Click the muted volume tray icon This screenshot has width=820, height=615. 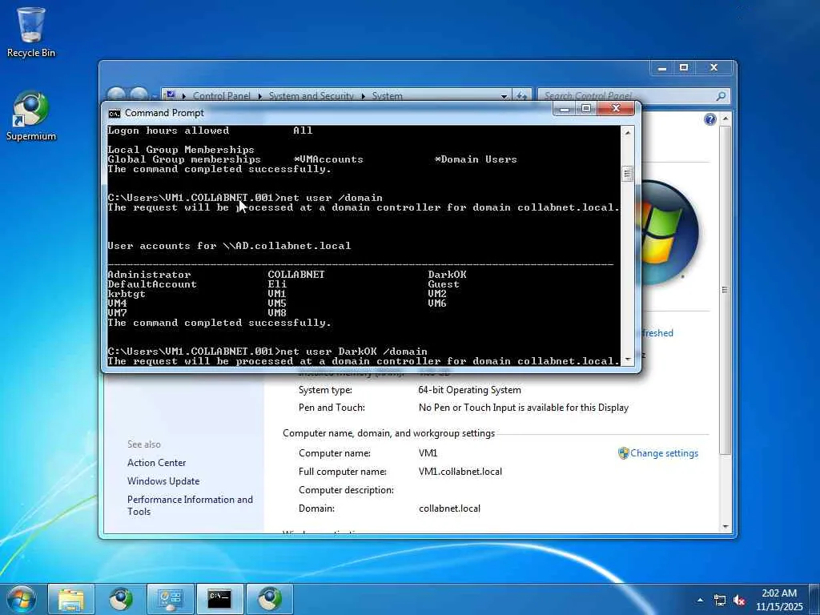tap(739, 601)
